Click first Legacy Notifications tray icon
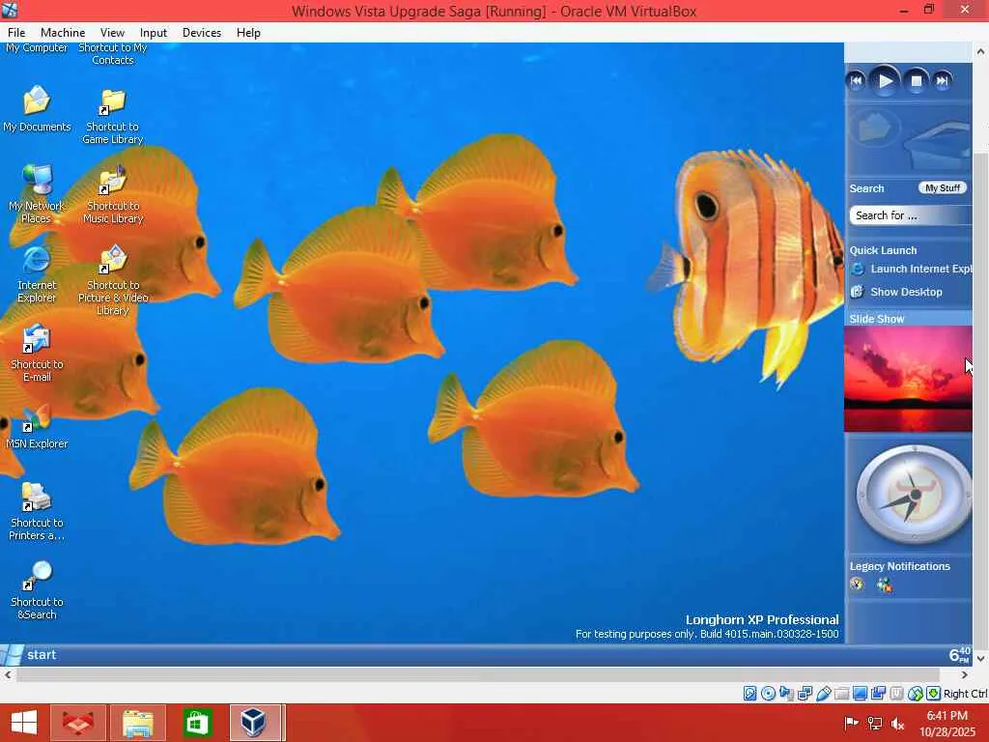This screenshot has width=989, height=742. pos(857,585)
